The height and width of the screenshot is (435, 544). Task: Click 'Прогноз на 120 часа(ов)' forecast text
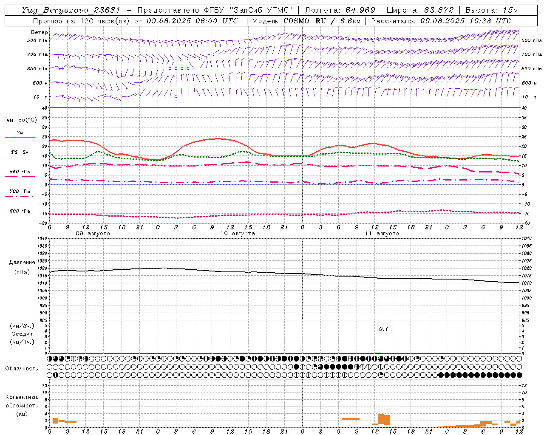point(82,21)
